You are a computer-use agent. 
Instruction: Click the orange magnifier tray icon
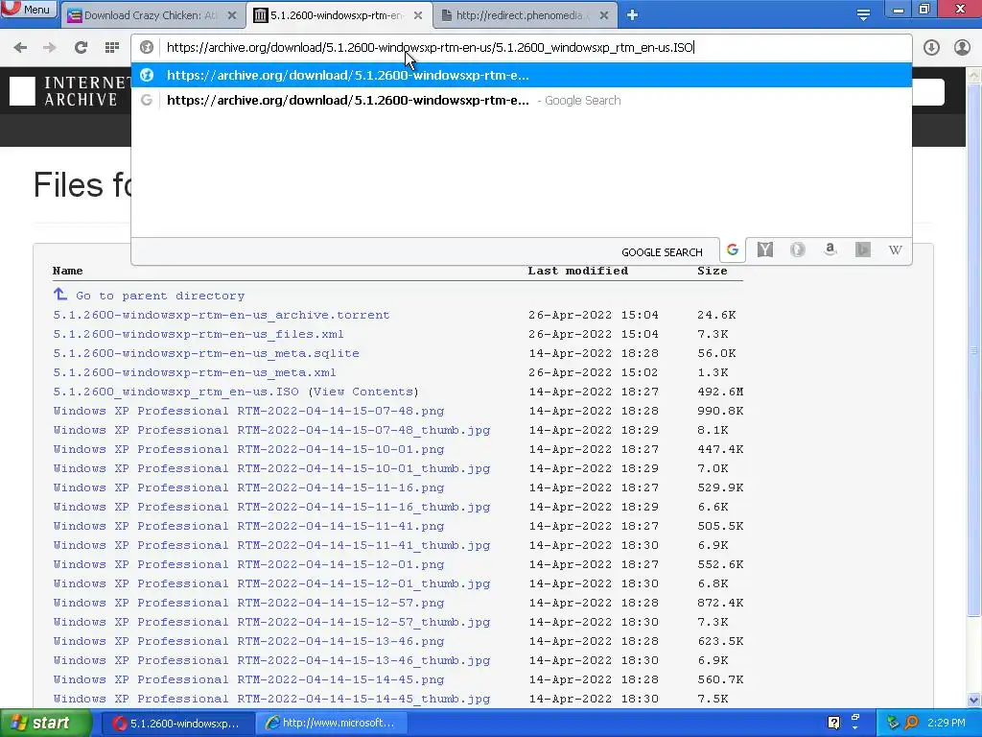(911, 723)
